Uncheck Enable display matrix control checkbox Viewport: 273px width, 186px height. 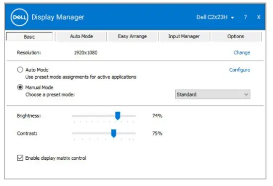[20, 158]
